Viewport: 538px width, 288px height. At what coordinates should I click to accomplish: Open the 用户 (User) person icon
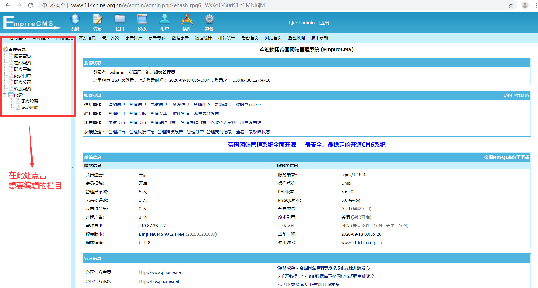click(x=164, y=22)
